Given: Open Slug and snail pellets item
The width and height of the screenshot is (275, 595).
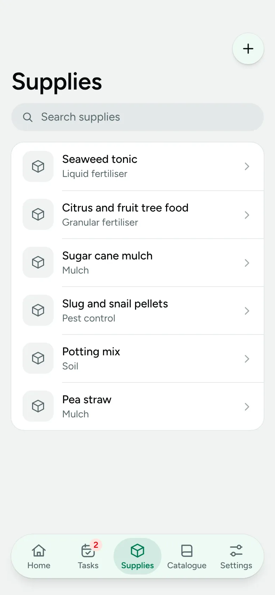Looking at the screenshot, I should pyautogui.click(x=137, y=311).
